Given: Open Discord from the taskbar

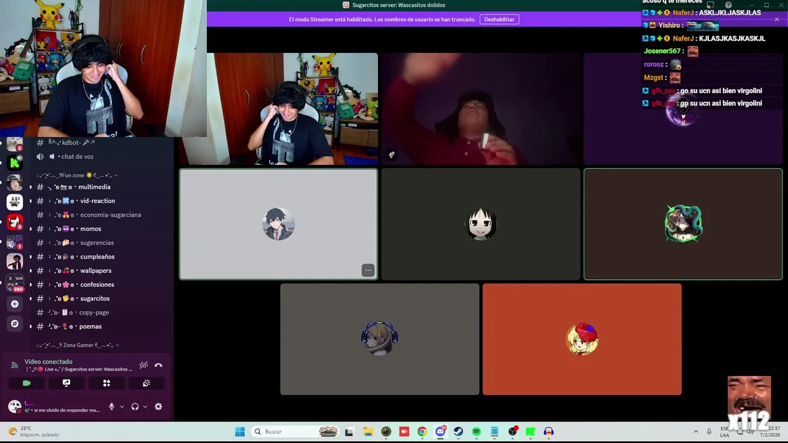Looking at the screenshot, I should click(440, 432).
